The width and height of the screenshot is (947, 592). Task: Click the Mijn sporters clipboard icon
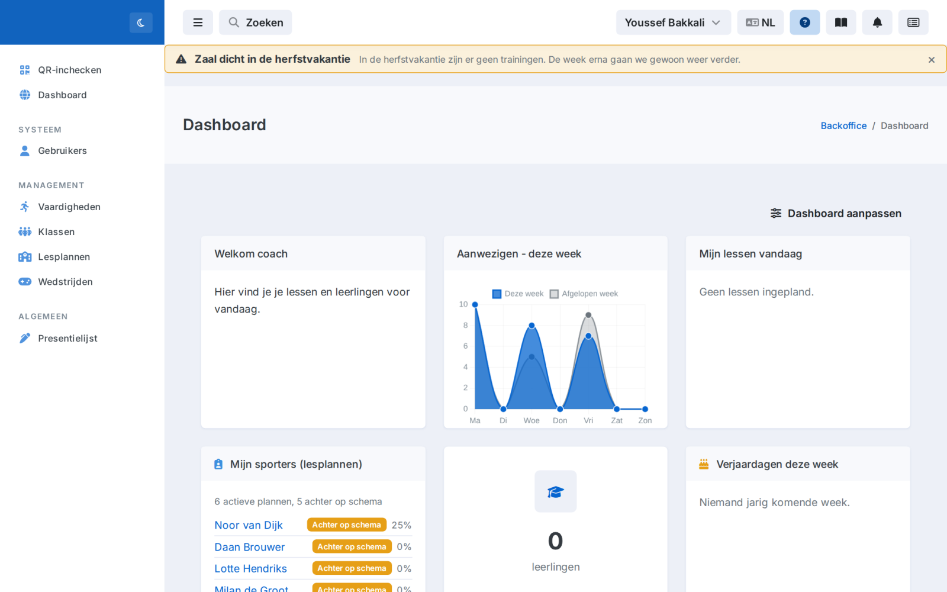(218, 464)
